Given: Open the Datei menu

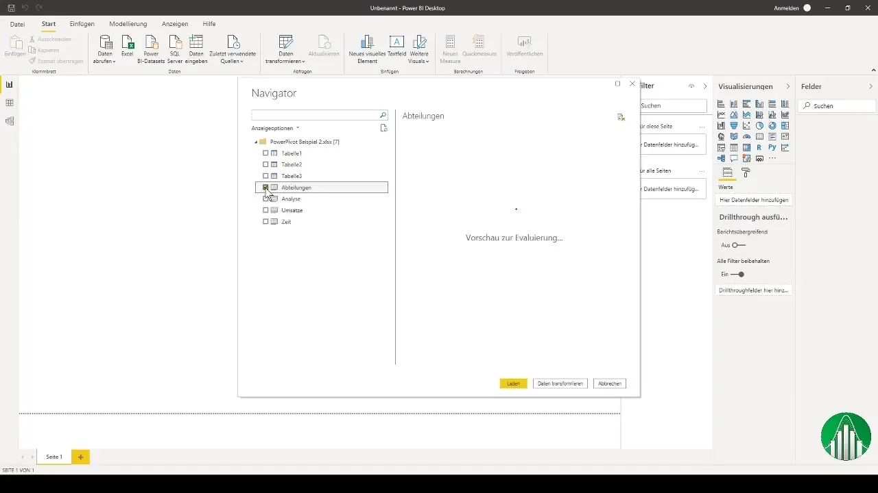Looking at the screenshot, I should pos(17,24).
